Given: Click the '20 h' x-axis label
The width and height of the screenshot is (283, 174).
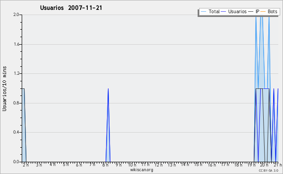Looking at the screenshot, I should (x=264, y=165).
